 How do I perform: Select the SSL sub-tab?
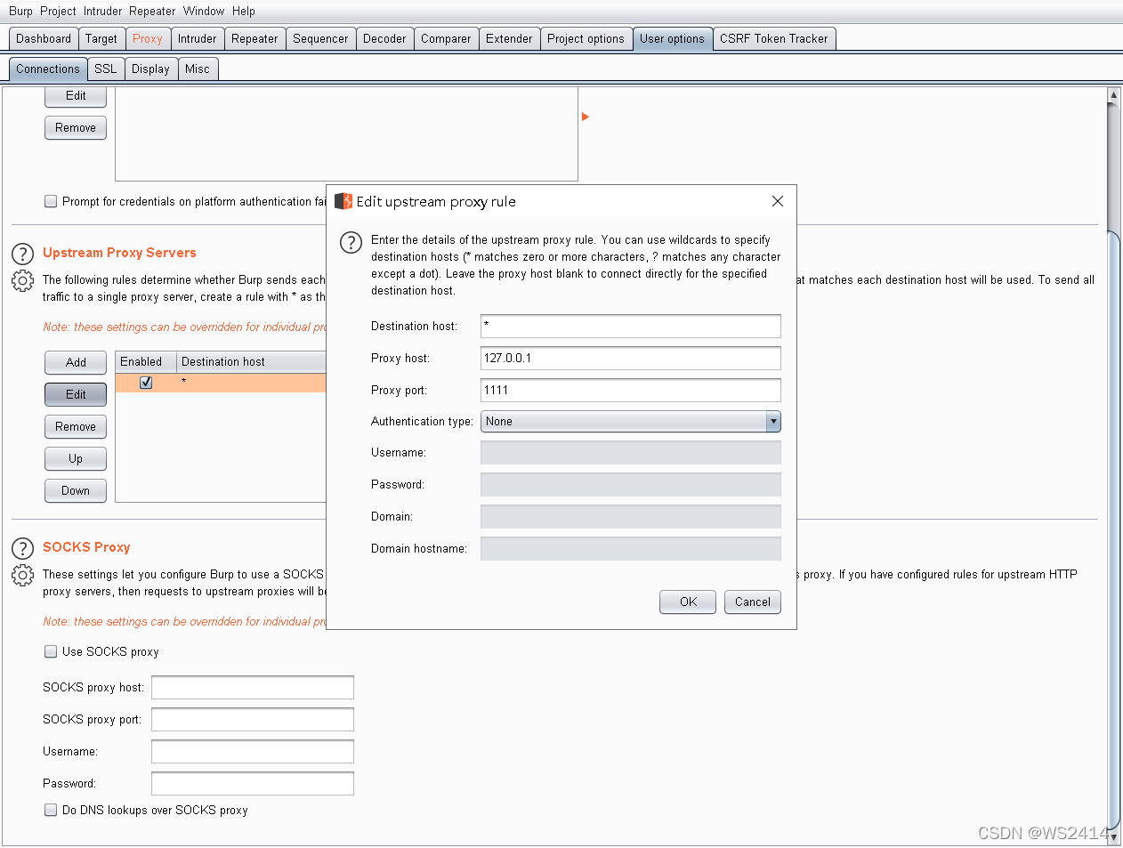pos(106,69)
